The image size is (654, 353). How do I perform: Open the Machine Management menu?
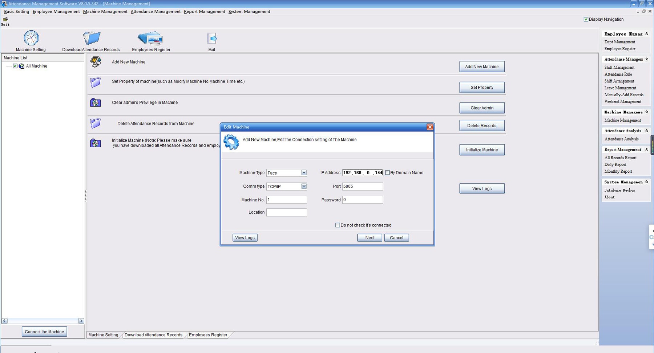(105, 12)
